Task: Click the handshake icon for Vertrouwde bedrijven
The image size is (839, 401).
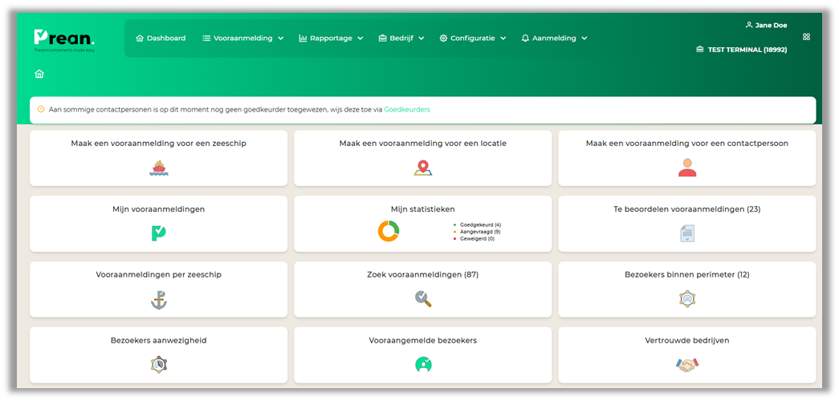Action: click(686, 365)
